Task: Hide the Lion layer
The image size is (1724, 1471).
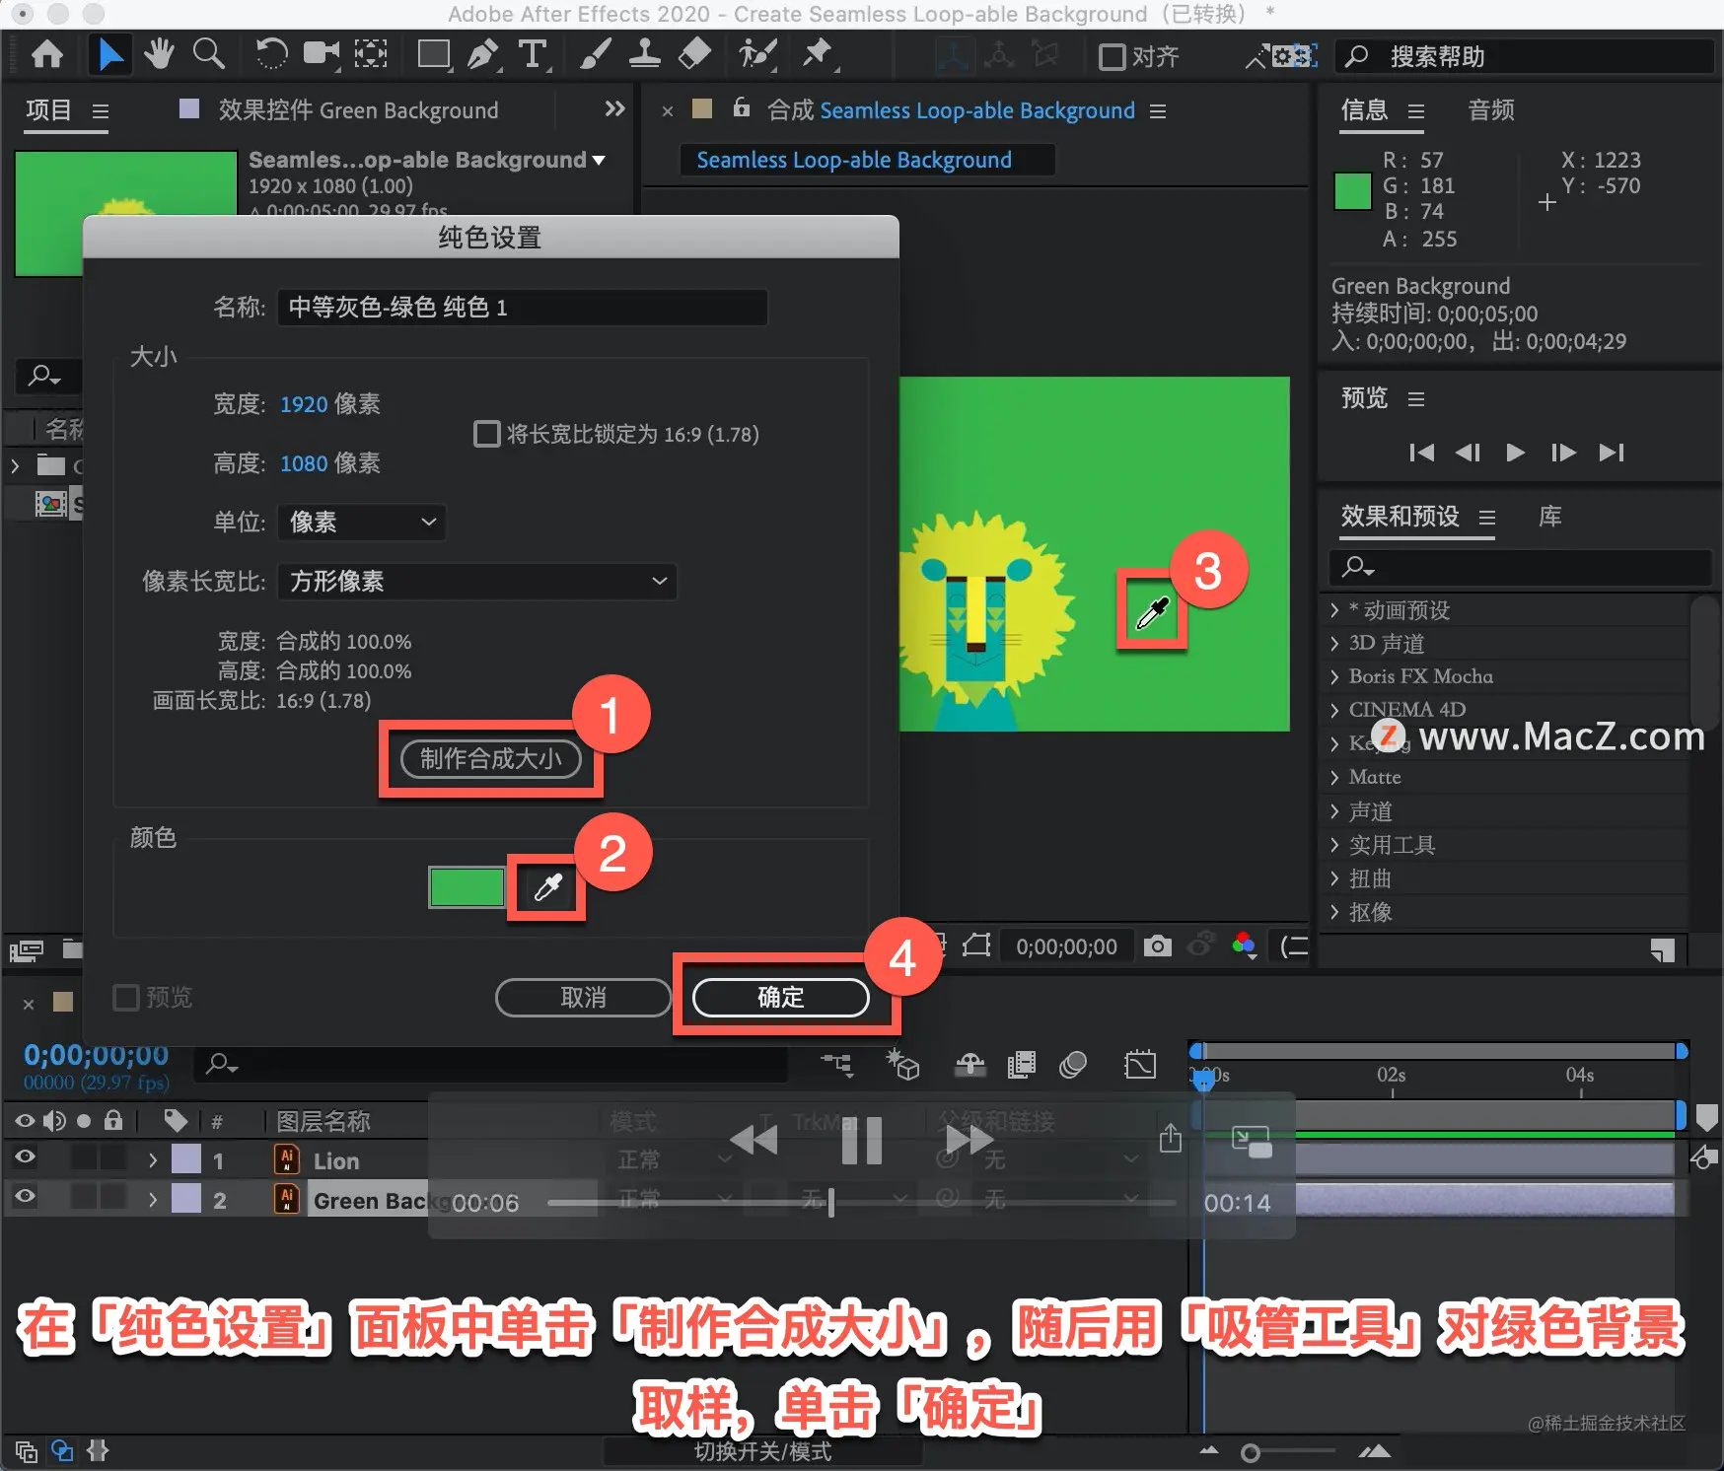Action: [24, 1157]
